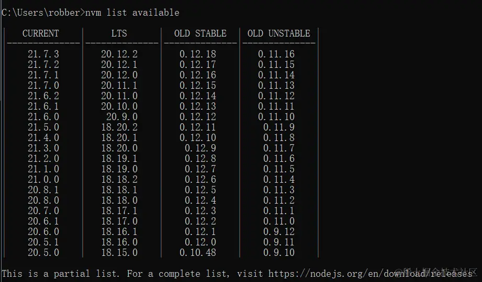Click the CURRENT column header
Viewport: 482px width, 282px height.
click(41, 33)
